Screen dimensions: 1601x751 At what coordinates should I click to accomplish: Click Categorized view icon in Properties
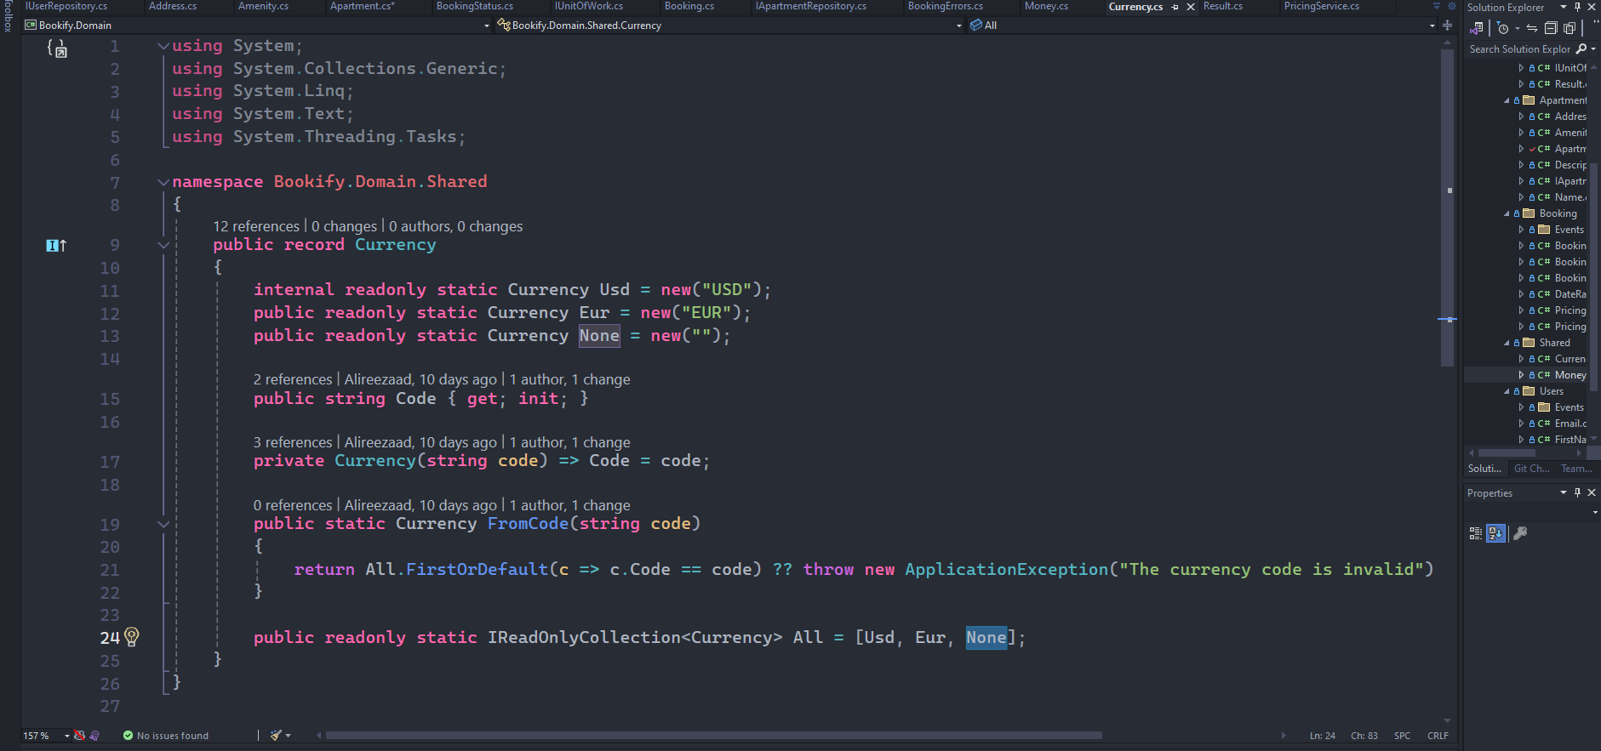[1476, 533]
